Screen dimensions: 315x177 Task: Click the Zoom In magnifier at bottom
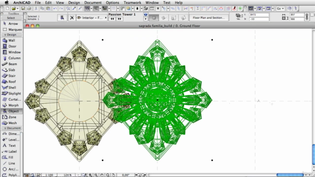click(91, 175)
